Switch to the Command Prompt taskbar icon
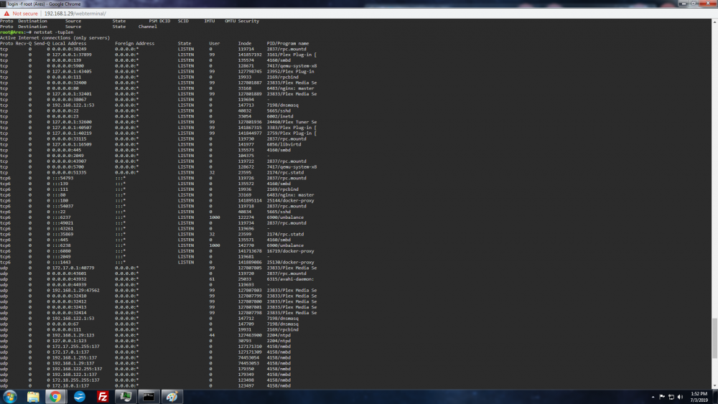This screenshot has width=718, height=404. click(x=149, y=397)
